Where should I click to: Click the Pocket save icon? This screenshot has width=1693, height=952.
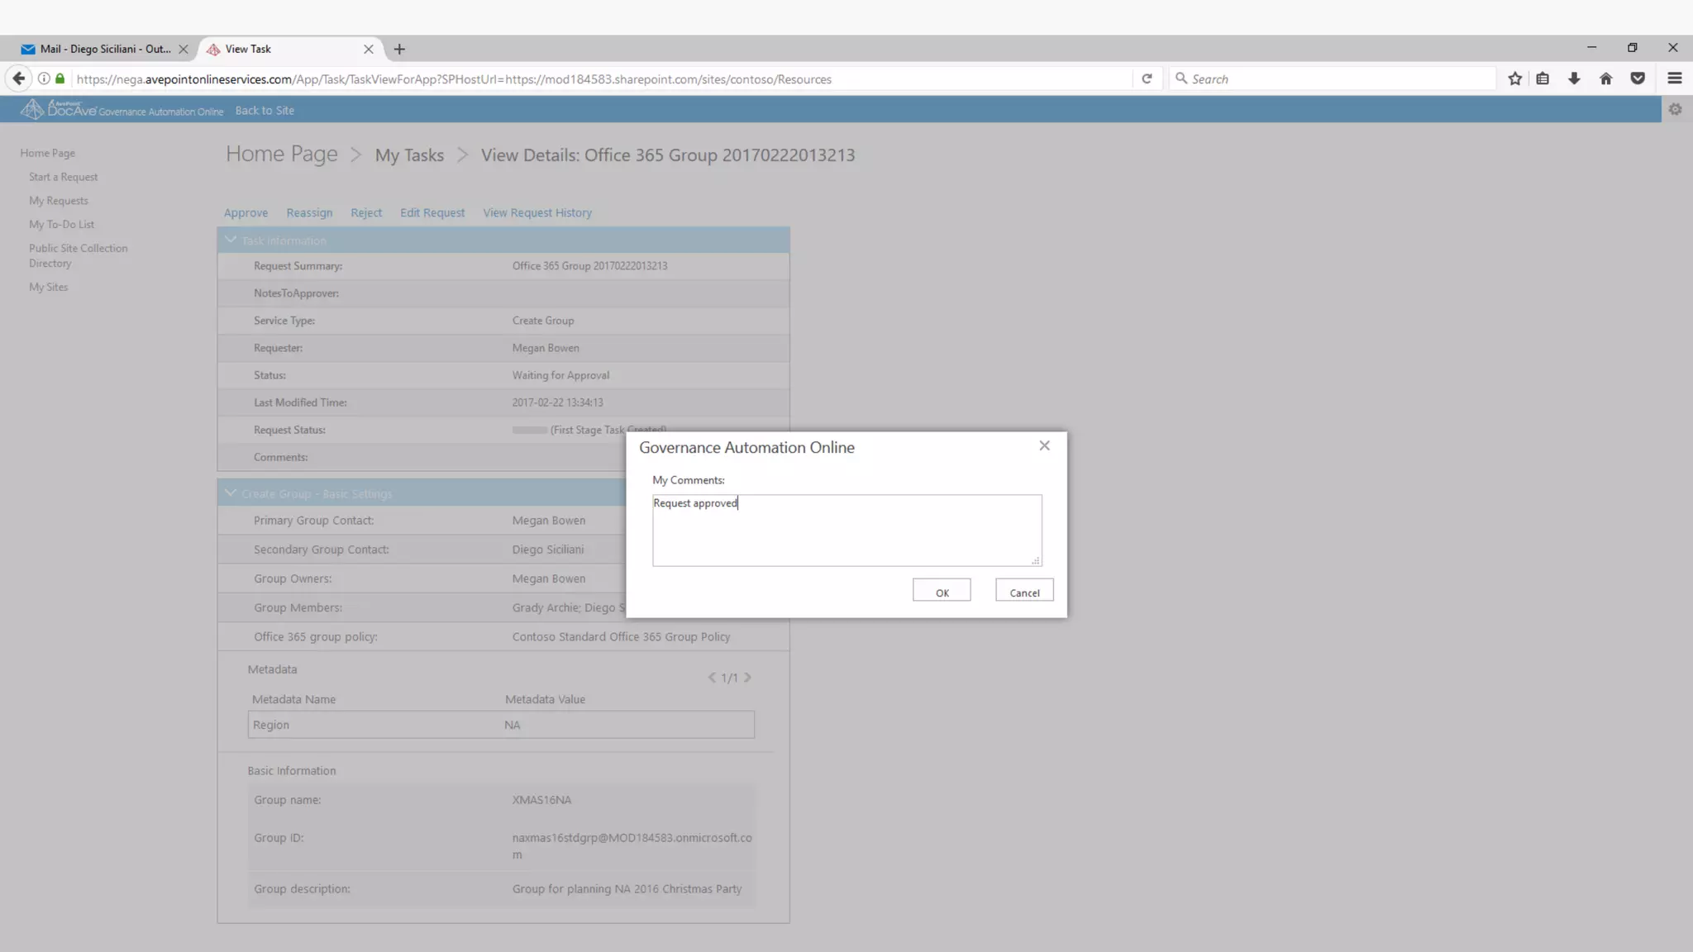(1637, 79)
